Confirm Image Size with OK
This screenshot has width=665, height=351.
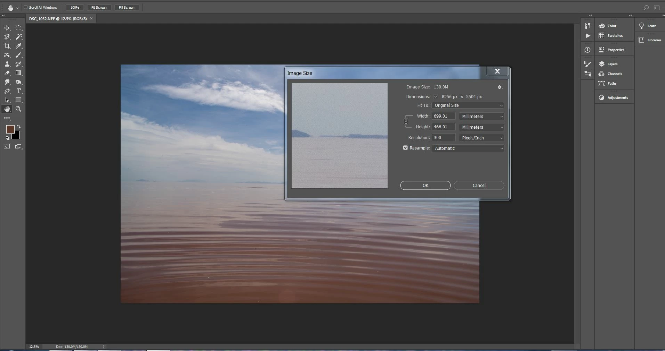[x=425, y=186]
